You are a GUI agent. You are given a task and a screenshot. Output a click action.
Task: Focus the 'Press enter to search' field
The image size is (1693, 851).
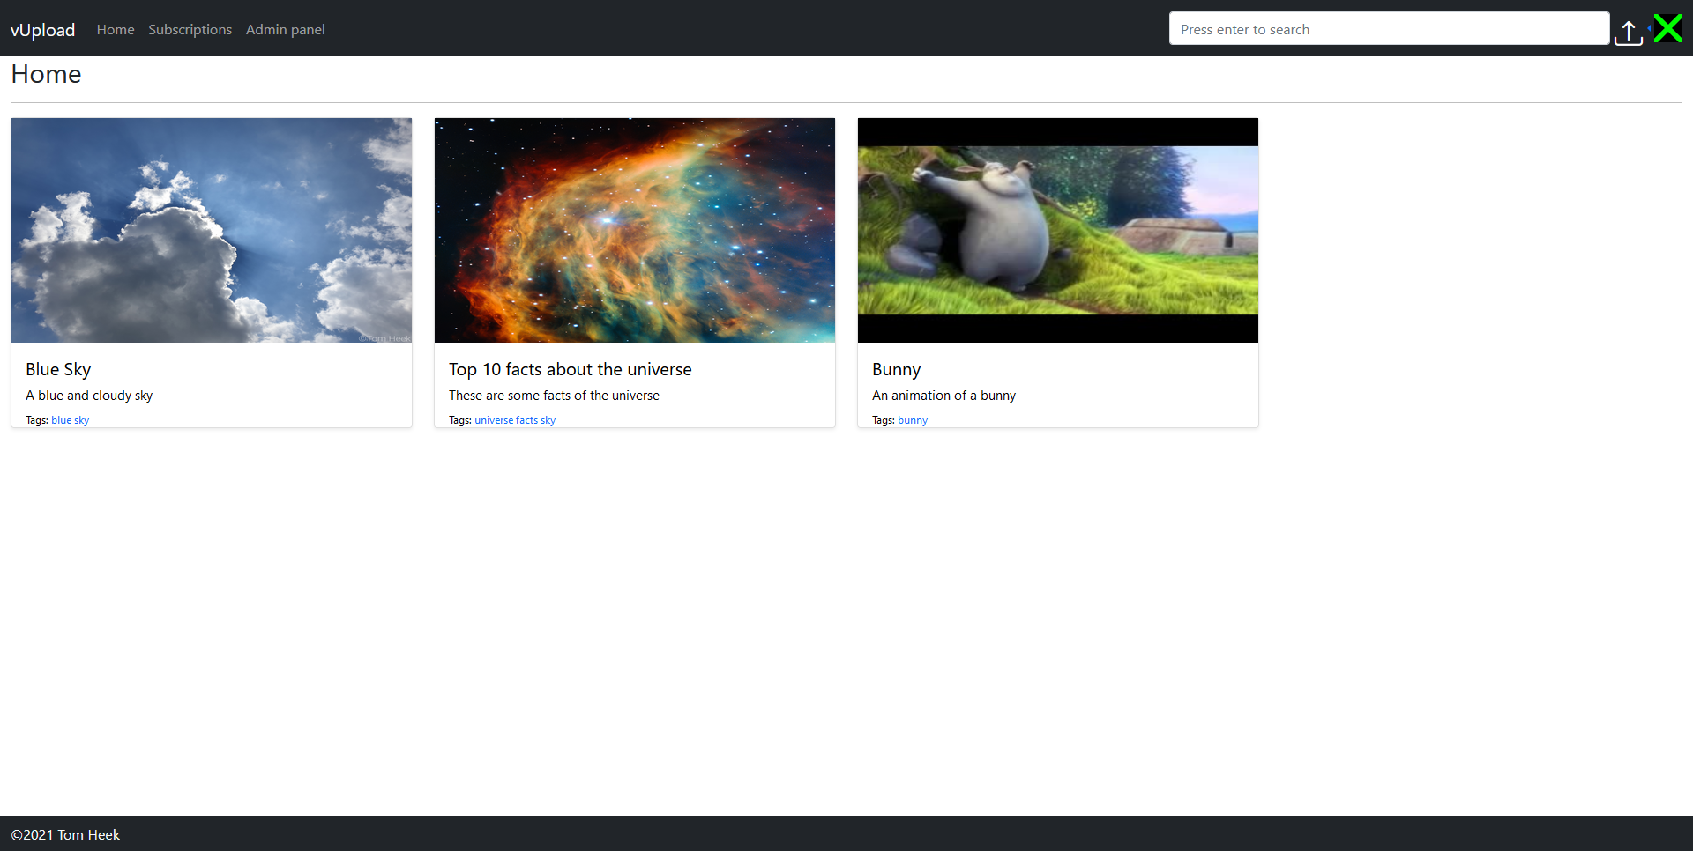[1388, 29]
